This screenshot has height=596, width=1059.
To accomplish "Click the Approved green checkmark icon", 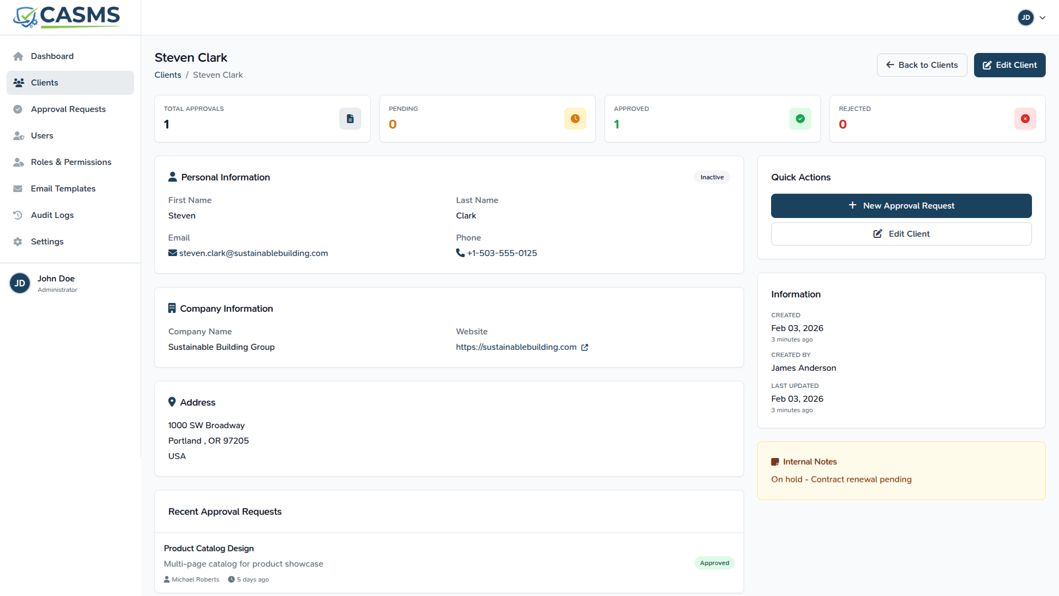I will (x=800, y=119).
